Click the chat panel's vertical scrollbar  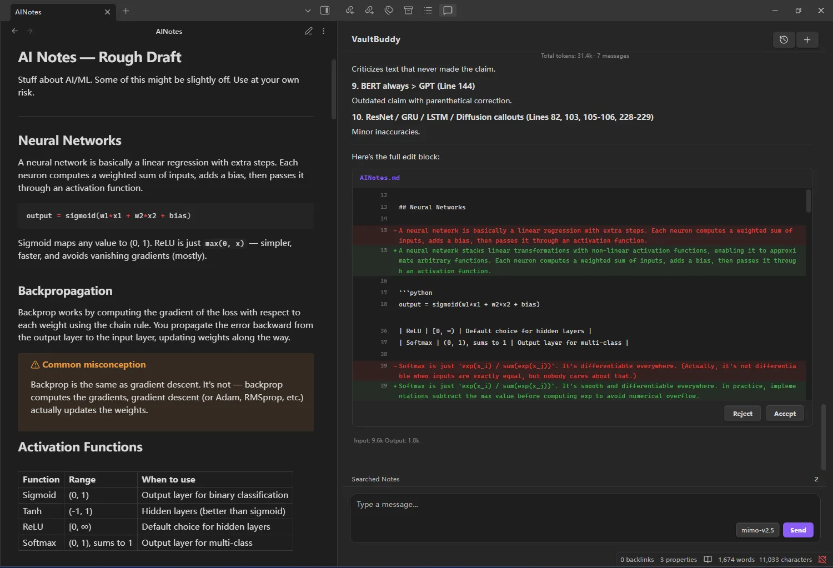(823, 438)
